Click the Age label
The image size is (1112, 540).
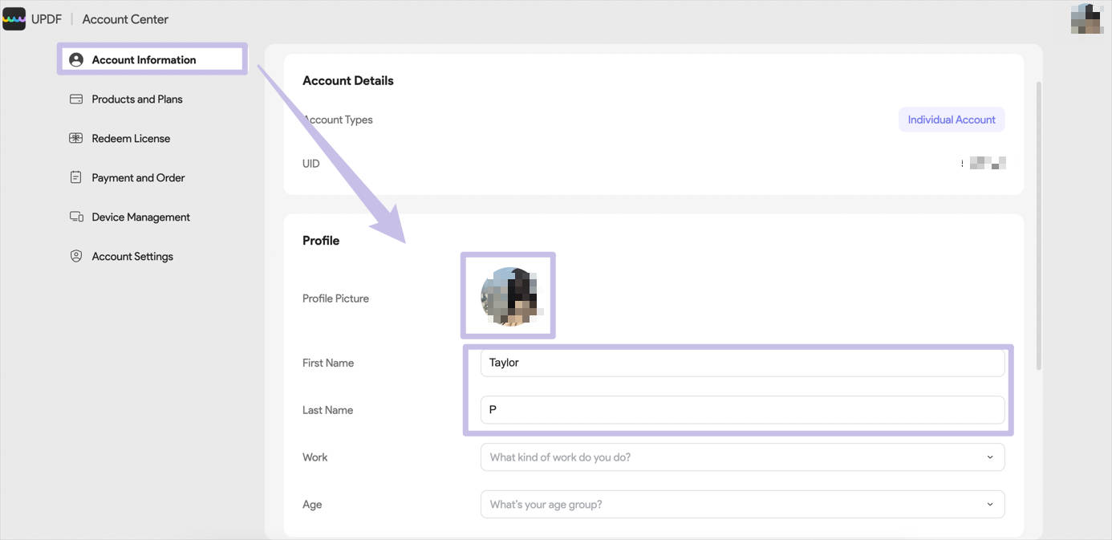(x=312, y=505)
